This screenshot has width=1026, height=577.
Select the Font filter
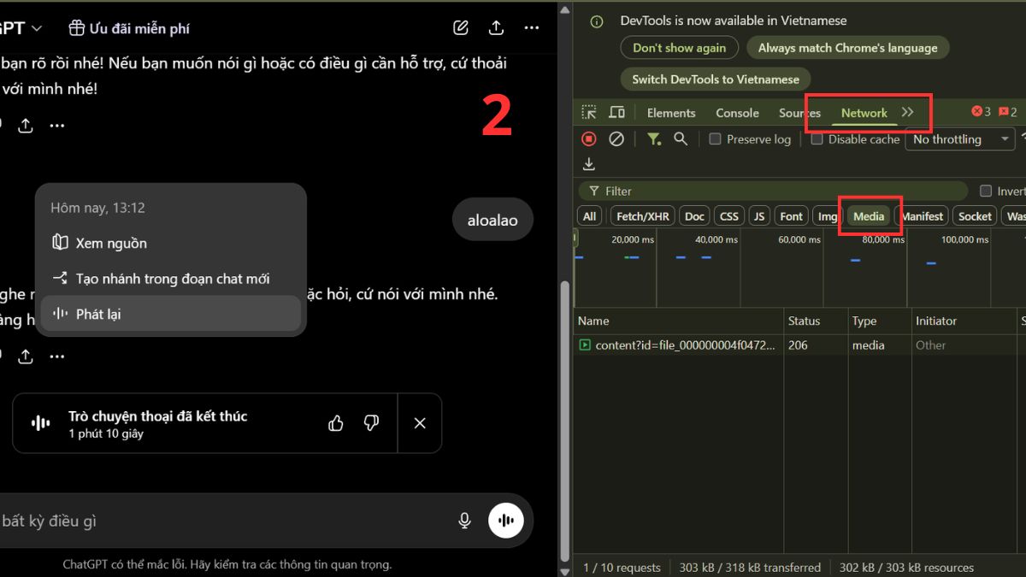tap(792, 216)
